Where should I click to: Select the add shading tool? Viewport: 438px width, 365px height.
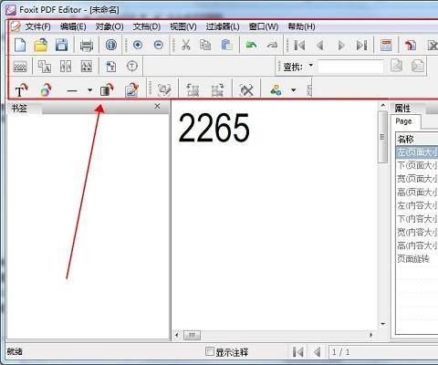coord(107,90)
